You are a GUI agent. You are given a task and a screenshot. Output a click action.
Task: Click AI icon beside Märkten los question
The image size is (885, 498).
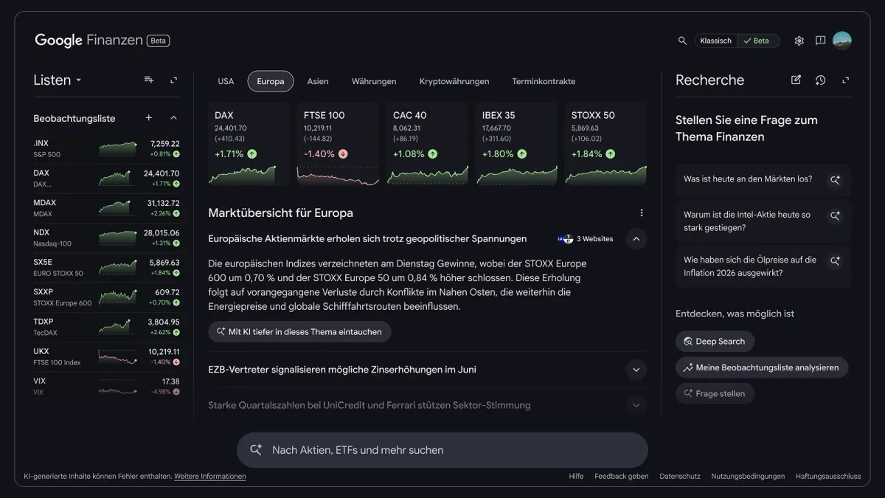tap(835, 179)
